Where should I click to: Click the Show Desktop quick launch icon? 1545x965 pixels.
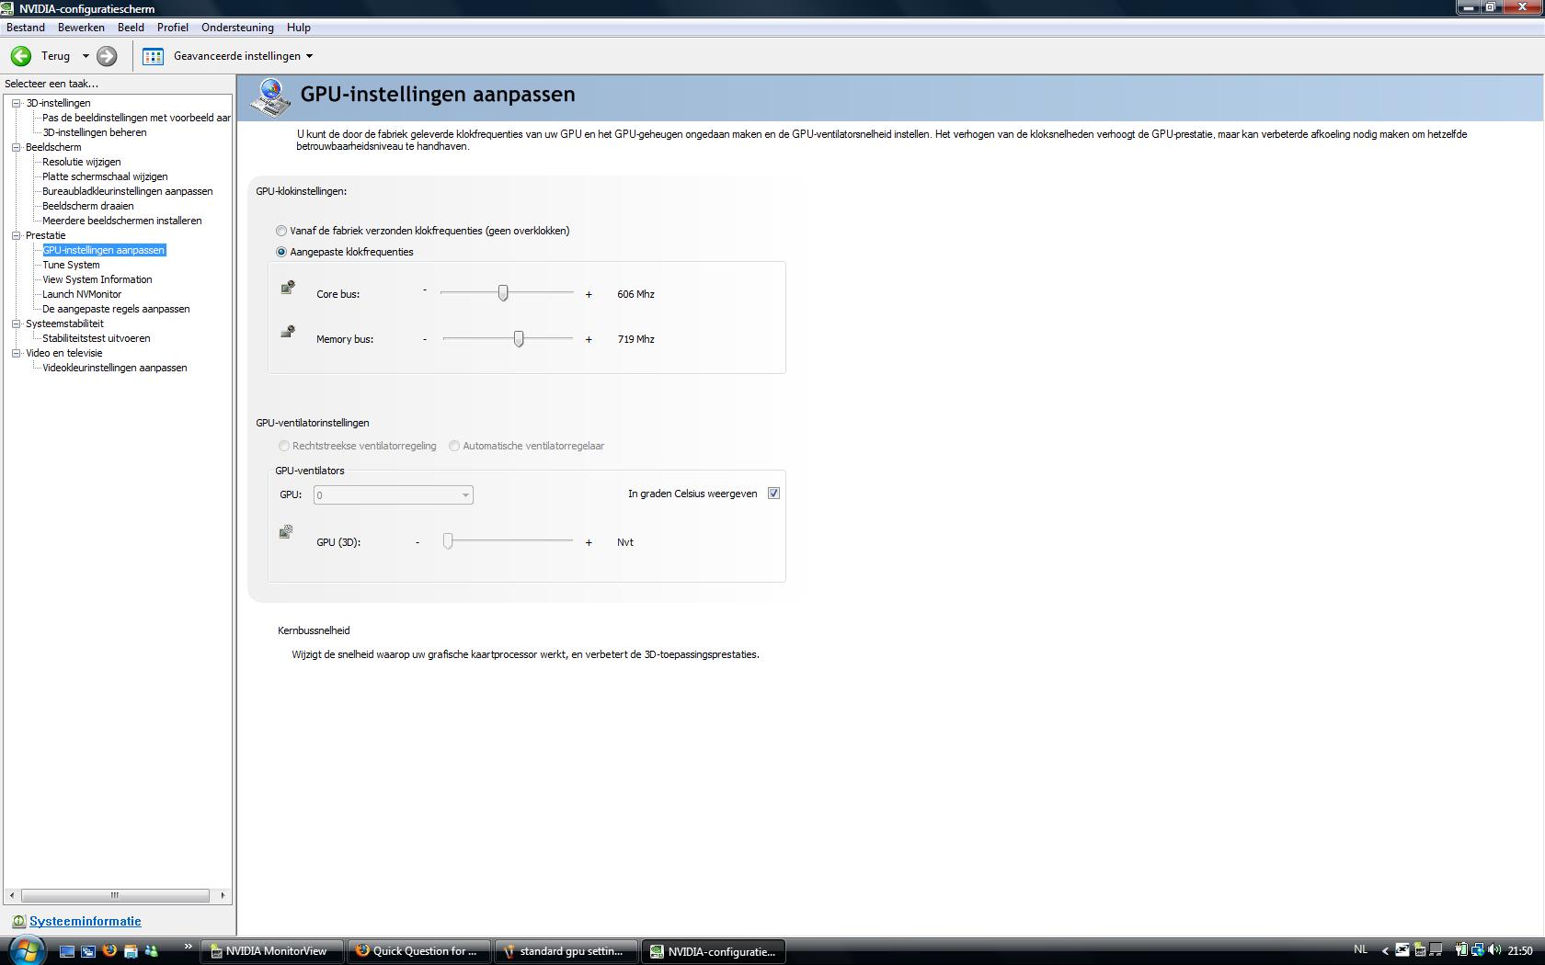coord(67,951)
